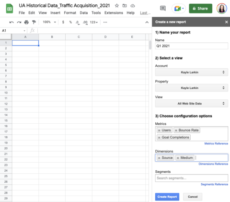Screen dimensions: 230x202
Task: Select column D header
Action: click(105, 37)
